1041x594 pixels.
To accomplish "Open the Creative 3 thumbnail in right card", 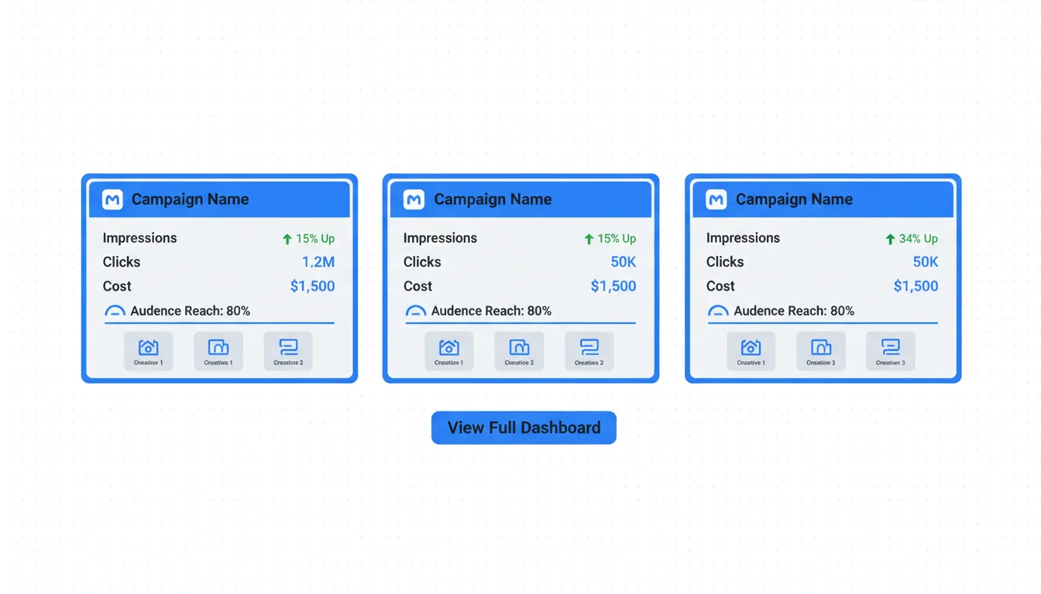I will coord(890,350).
